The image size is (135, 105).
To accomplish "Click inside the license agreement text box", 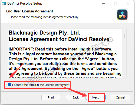I will point(65,54).
